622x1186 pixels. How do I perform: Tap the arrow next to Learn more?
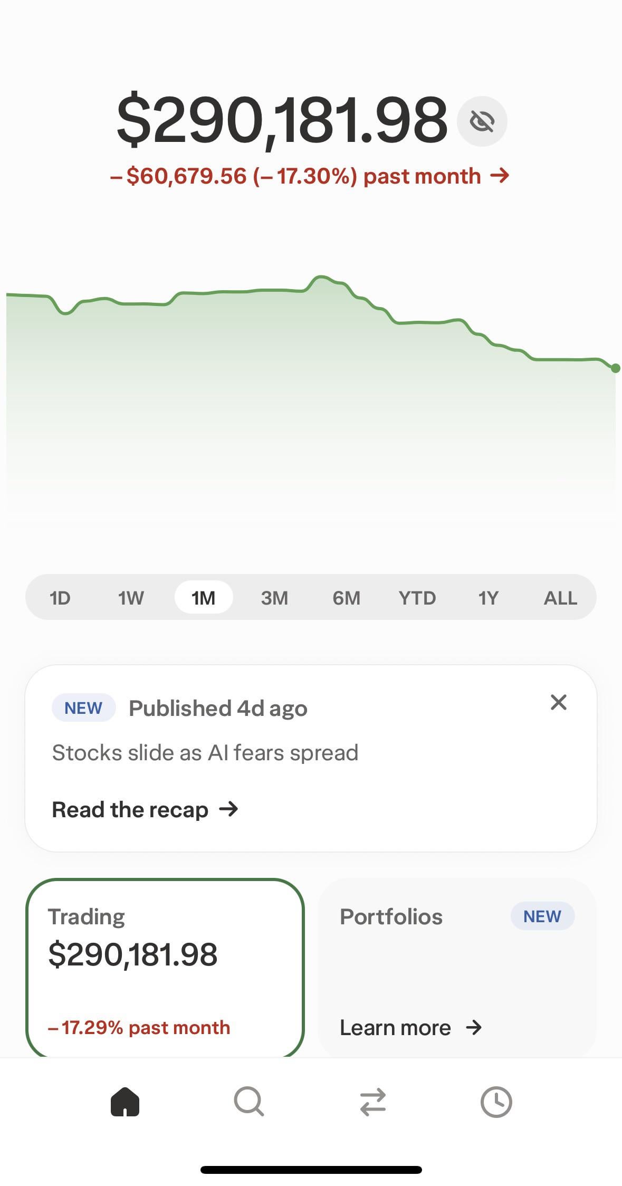474,1027
